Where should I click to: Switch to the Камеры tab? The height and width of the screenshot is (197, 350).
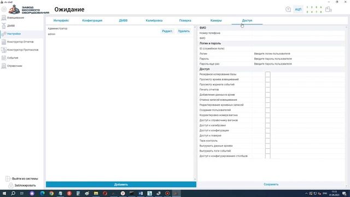pyautogui.click(x=216, y=21)
